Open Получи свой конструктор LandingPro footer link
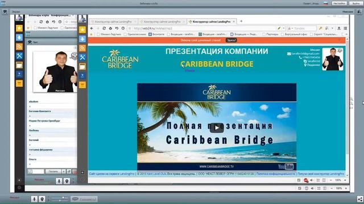 [321, 174]
